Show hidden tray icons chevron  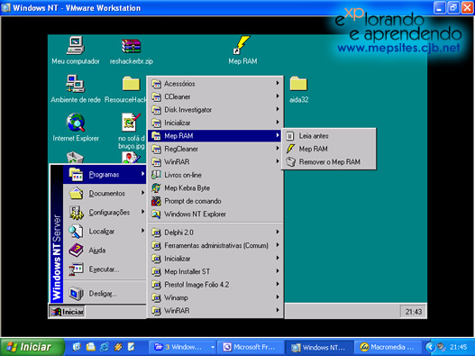pos(430,347)
